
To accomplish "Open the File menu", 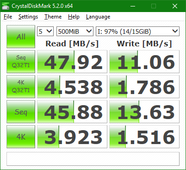I will coord(8,17).
